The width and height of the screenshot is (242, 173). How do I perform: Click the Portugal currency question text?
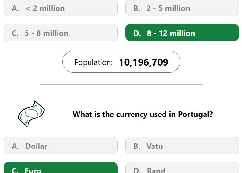point(142,114)
